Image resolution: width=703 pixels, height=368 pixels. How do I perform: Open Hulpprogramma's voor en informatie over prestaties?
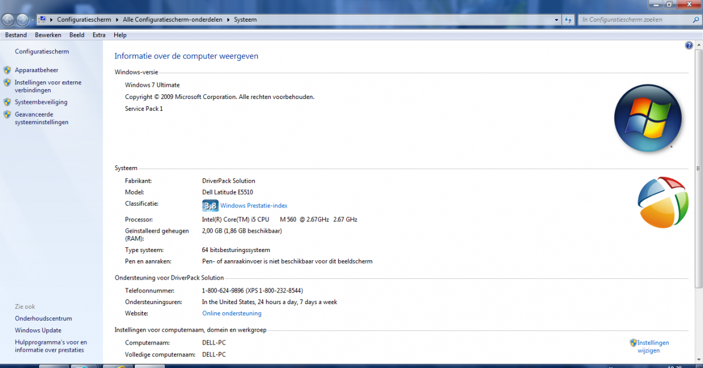pyautogui.click(x=51, y=346)
